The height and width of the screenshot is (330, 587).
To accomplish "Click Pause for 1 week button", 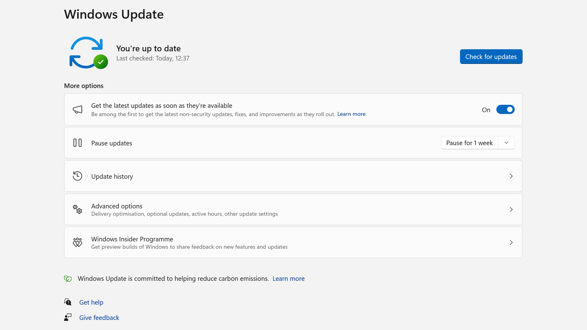I will (469, 143).
